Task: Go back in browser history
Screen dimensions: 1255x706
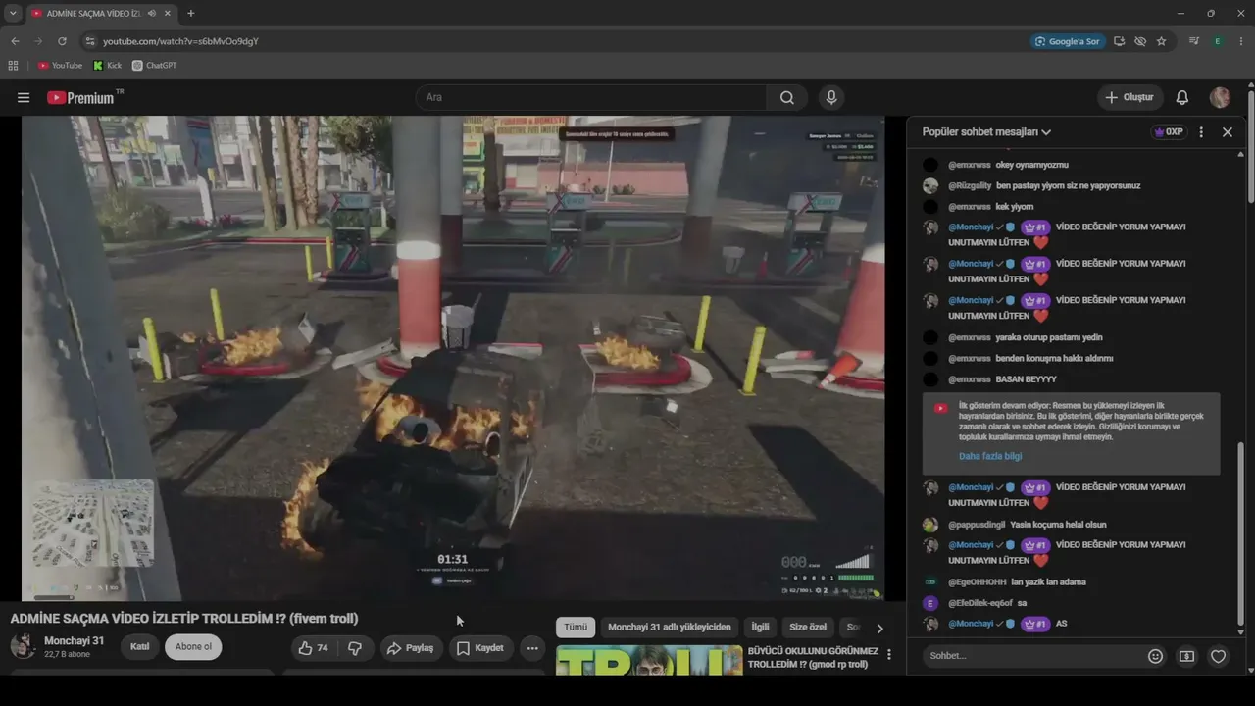Action: click(15, 41)
